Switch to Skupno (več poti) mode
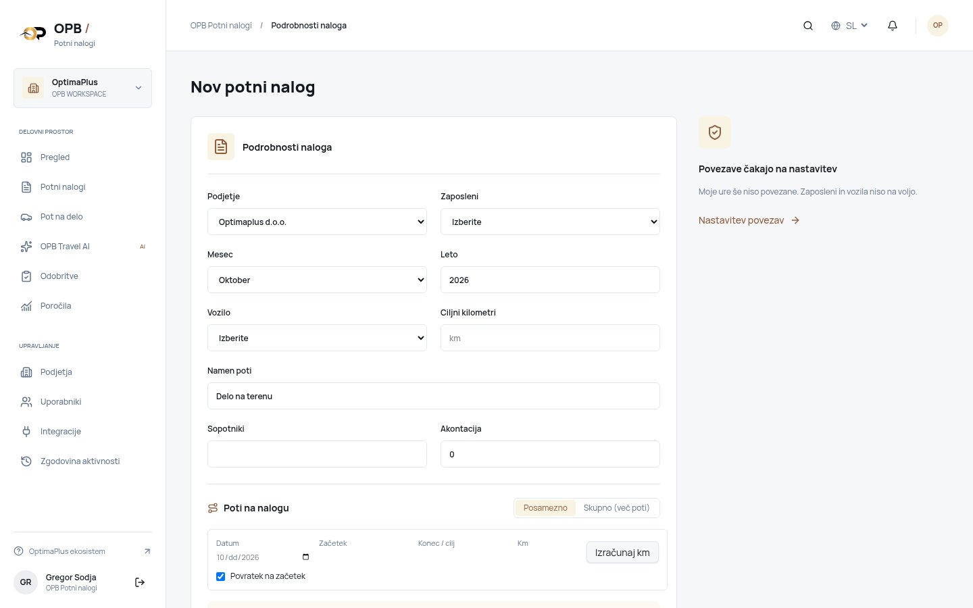973x608 pixels. [x=616, y=508]
